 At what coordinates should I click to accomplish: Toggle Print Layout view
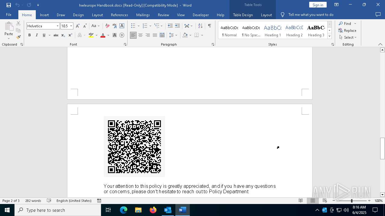[x=313, y=201]
